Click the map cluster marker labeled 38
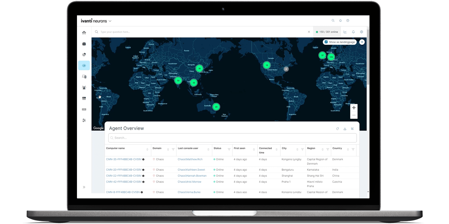The image size is (449, 224). (199, 68)
